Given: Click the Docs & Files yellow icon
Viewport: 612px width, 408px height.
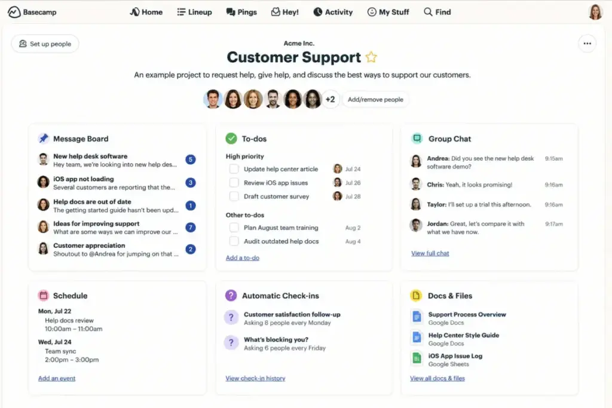Looking at the screenshot, I should coord(416,296).
